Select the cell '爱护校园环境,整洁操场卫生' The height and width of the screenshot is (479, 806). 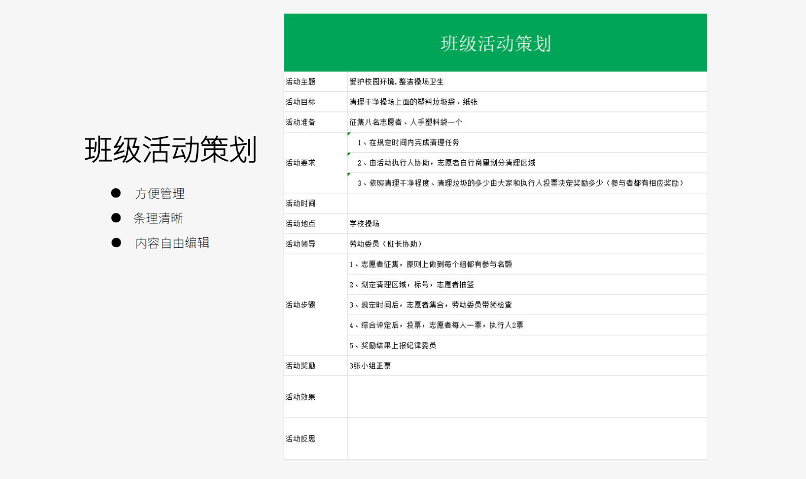pos(527,82)
